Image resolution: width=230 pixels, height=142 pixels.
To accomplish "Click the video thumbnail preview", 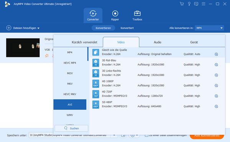I will pos(23,47).
